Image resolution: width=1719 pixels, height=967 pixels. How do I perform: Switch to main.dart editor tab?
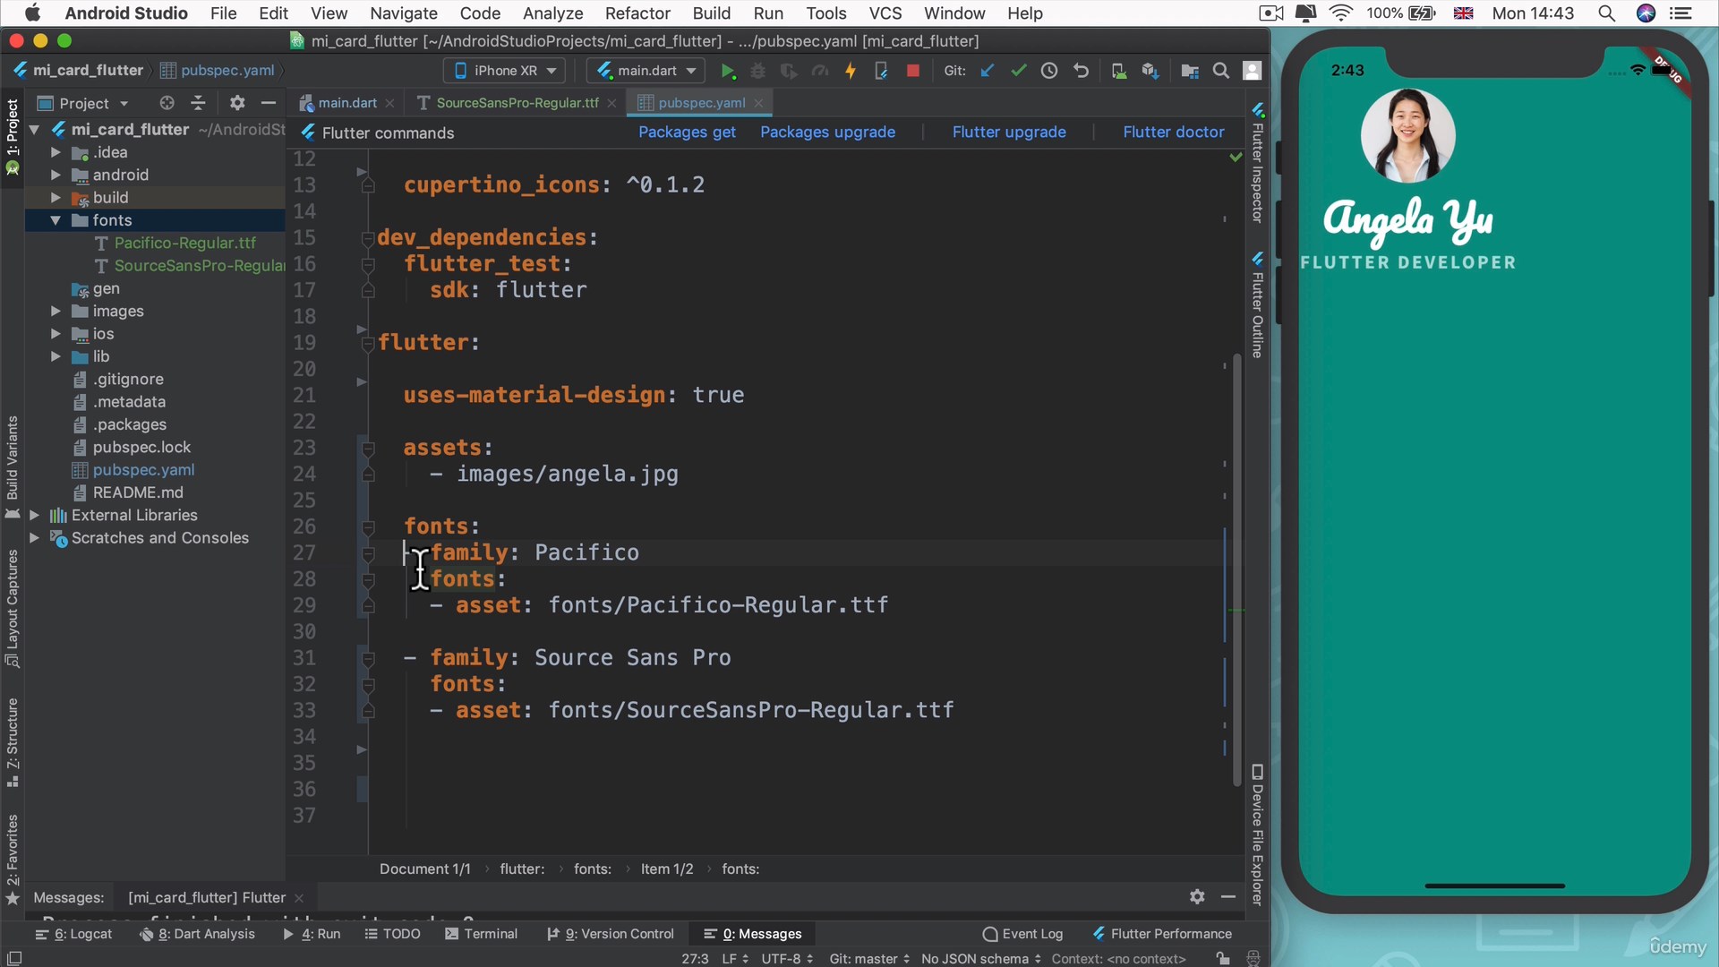tap(346, 103)
